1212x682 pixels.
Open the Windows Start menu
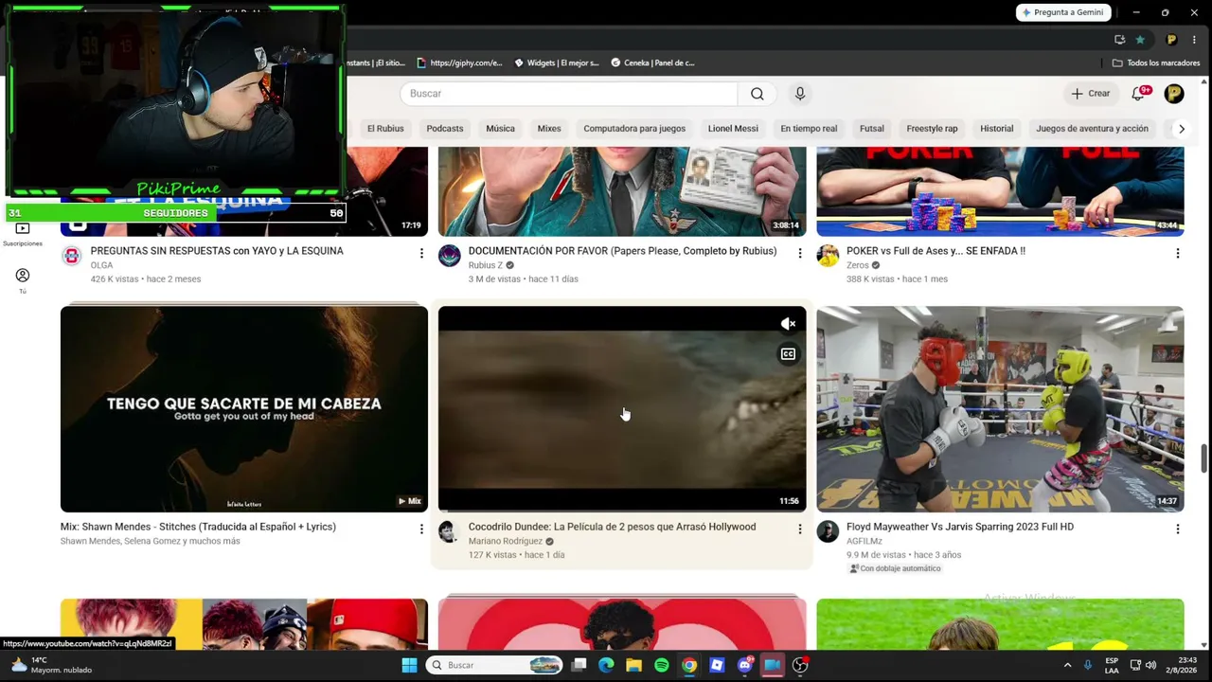pos(409,665)
